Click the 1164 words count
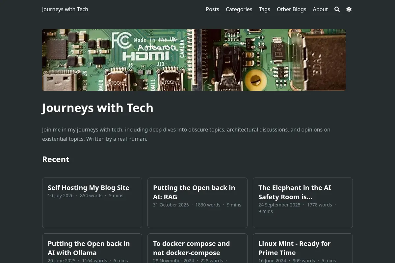Screen dimensions: 395x263 tap(94, 261)
